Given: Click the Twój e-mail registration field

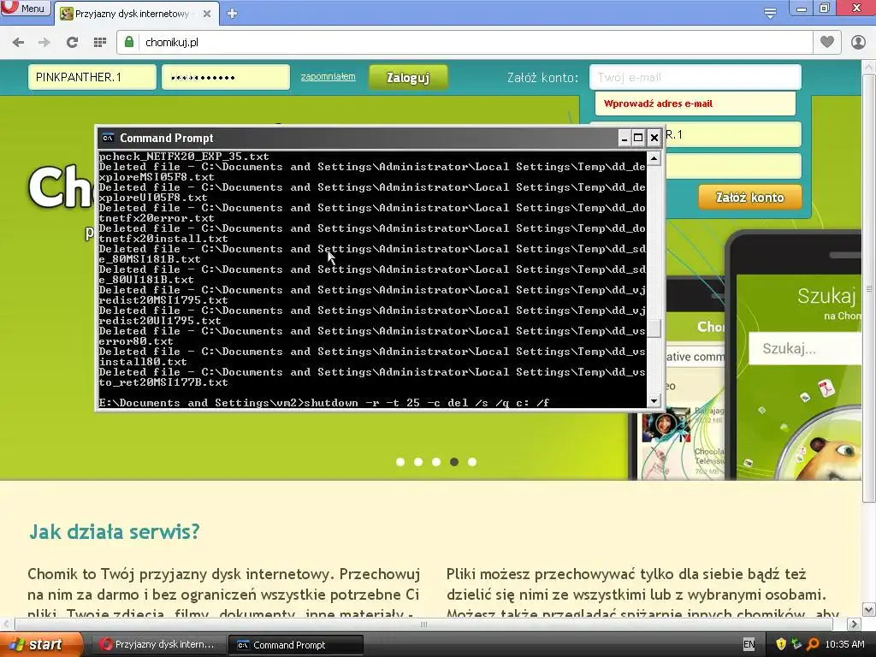Looking at the screenshot, I should 695,77.
